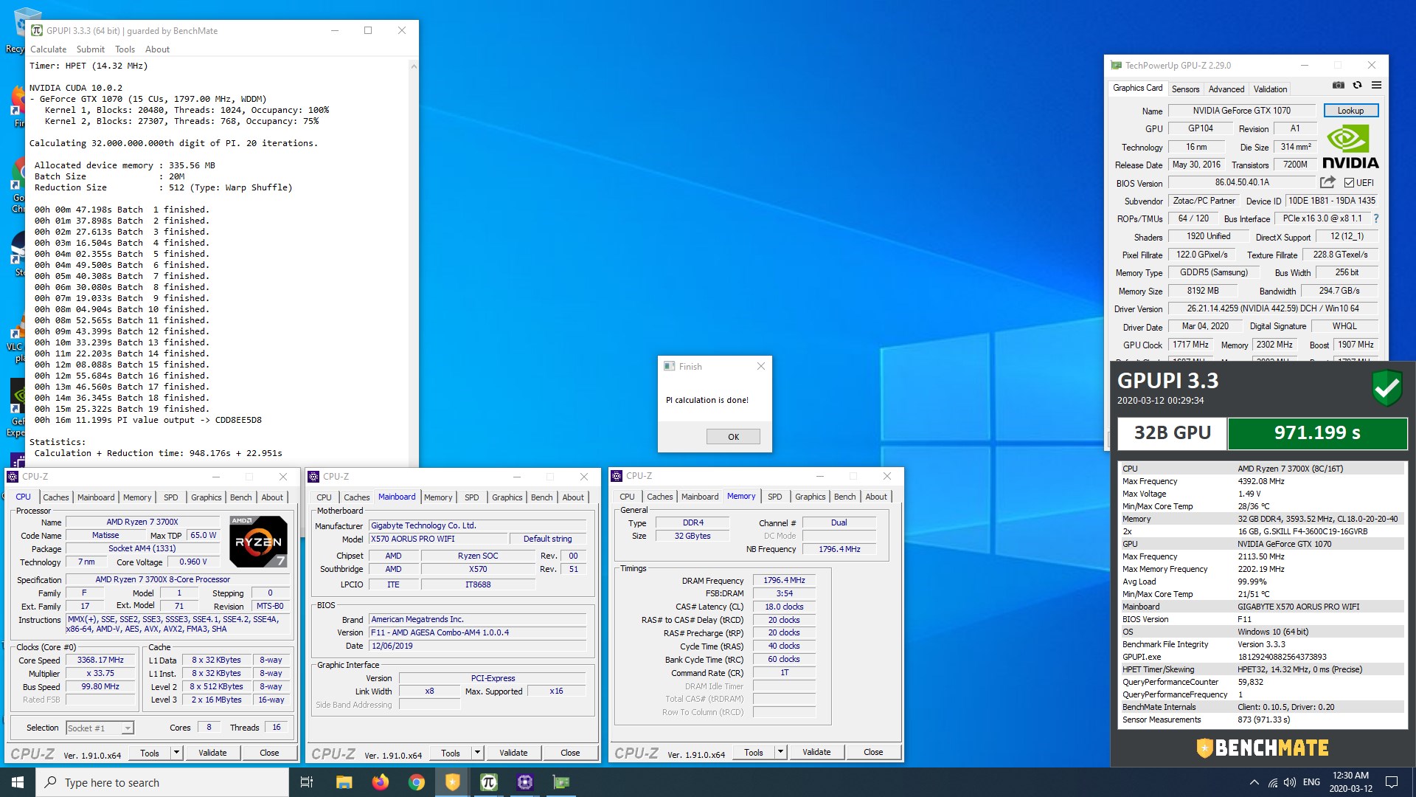Image resolution: width=1416 pixels, height=797 pixels.
Task: Click OK in the Finish dialog
Action: [733, 436]
